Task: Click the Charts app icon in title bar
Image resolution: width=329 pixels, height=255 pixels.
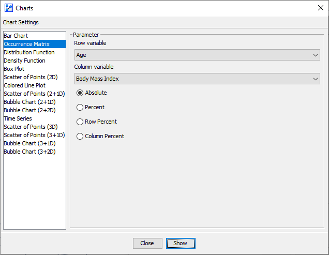Action: pos(8,8)
